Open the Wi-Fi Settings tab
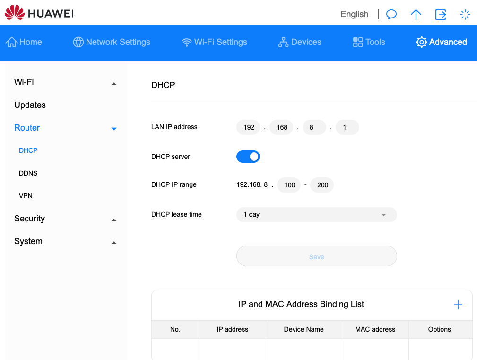This screenshot has height=360, width=477. [x=214, y=42]
